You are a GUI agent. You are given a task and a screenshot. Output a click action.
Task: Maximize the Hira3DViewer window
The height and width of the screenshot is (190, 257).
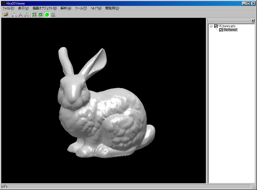248,3
